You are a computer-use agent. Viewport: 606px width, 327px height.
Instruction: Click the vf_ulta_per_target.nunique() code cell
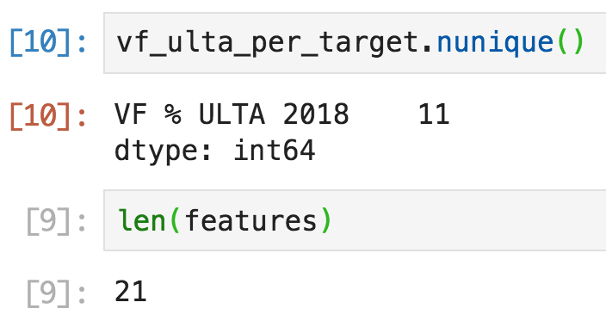(355, 43)
